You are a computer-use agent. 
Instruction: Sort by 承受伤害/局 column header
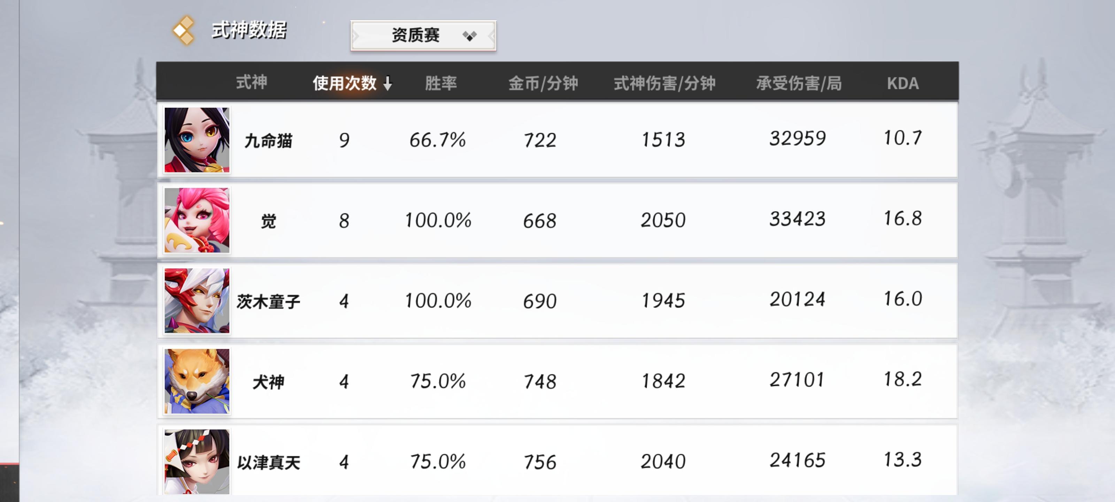point(799,83)
